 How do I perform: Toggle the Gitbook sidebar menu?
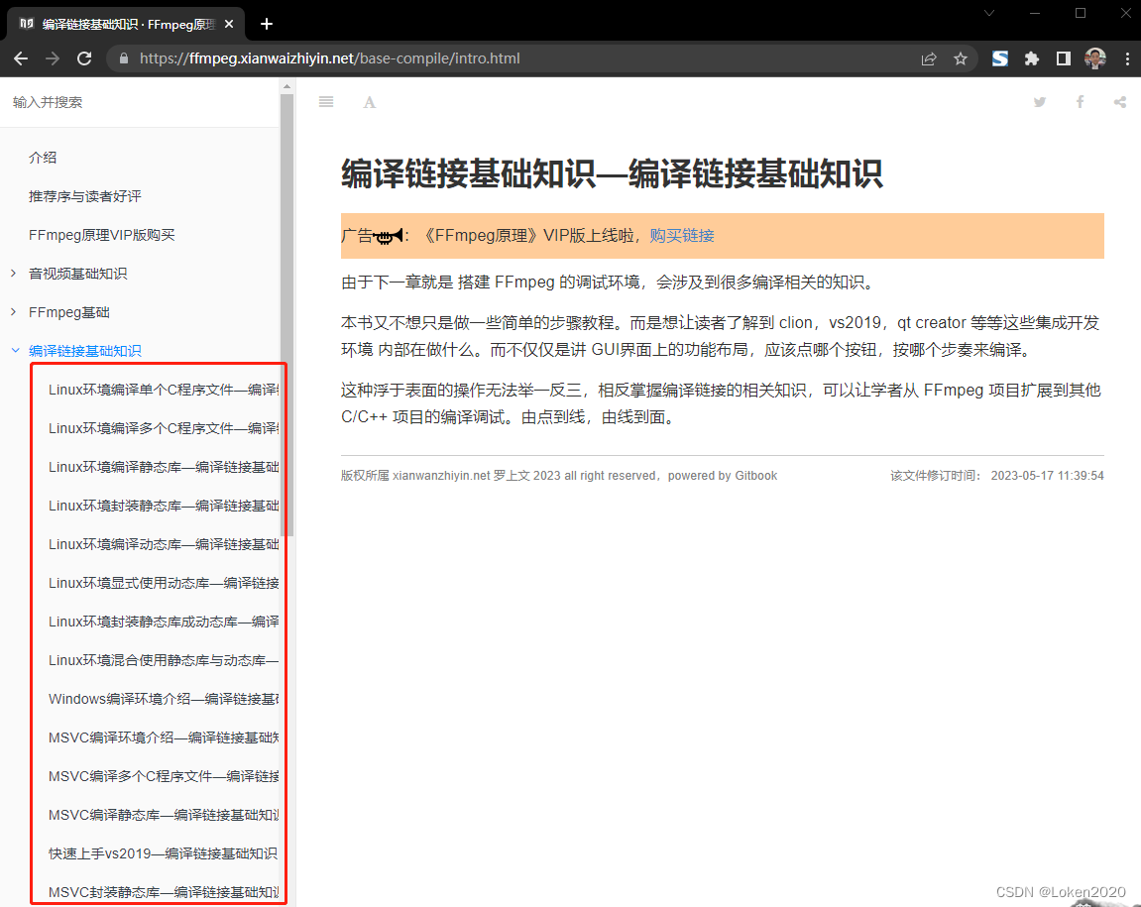(x=326, y=102)
